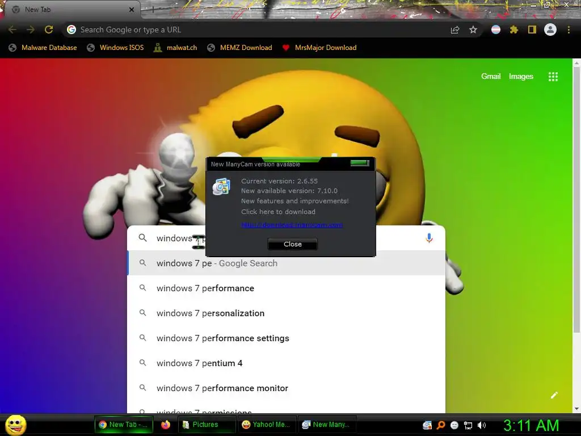Reload the page with the refresh icon
Screen dimensions: 581x436
pos(49,30)
